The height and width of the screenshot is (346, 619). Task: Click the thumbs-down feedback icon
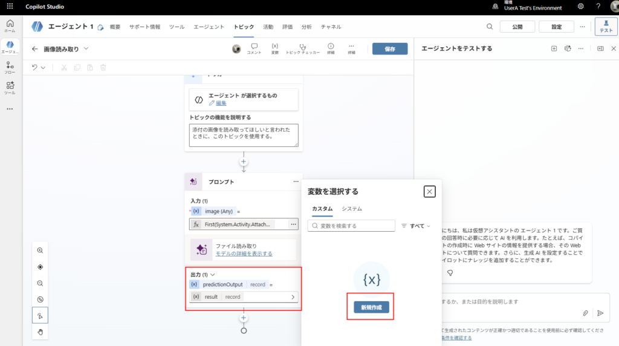(450, 273)
